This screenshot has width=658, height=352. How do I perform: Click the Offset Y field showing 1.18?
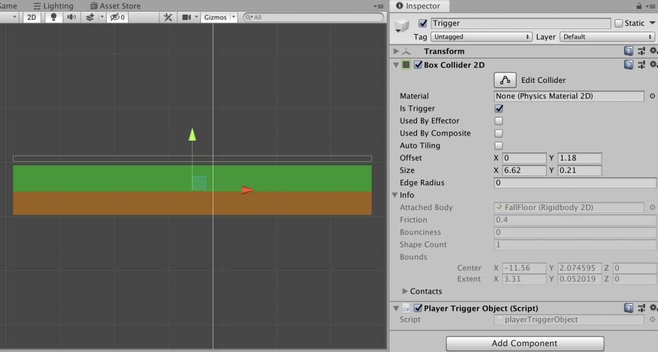click(580, 158)
